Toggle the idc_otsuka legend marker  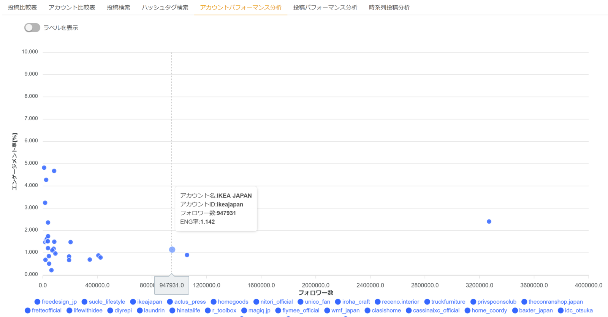click(560, 311)
